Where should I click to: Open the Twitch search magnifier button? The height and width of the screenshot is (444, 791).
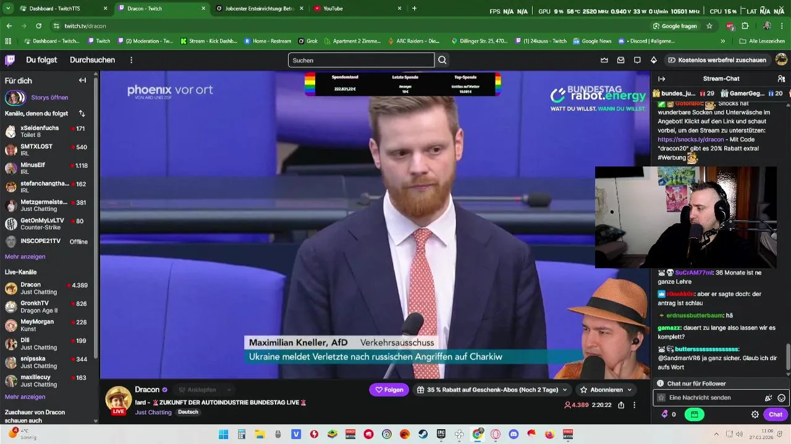442,60
